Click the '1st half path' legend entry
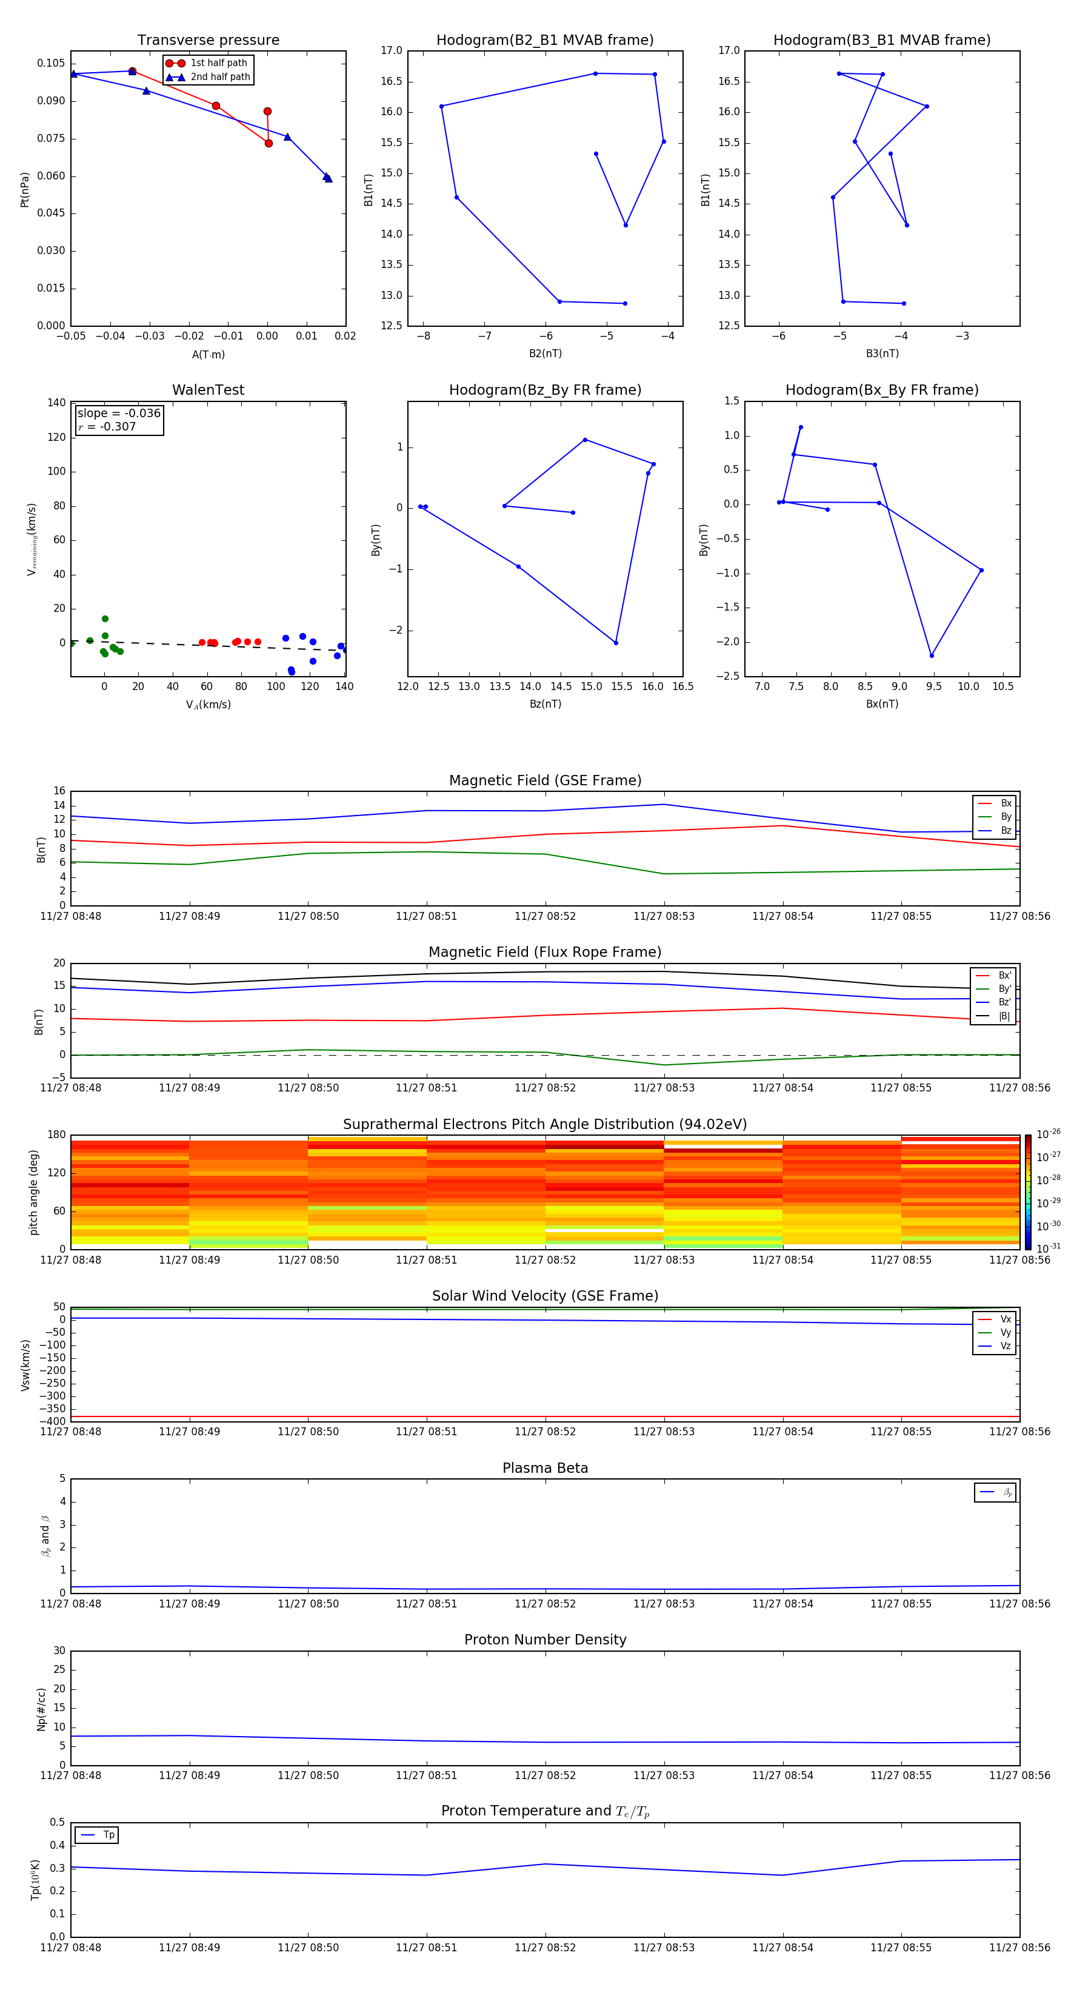 coord(207,63)
